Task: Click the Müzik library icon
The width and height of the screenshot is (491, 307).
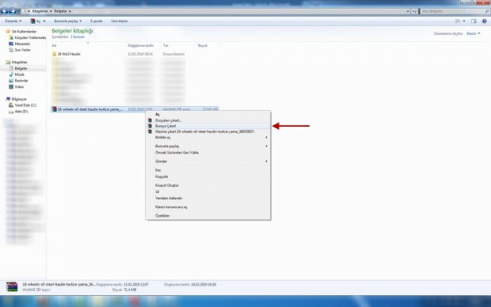Action: click(11, 74)
